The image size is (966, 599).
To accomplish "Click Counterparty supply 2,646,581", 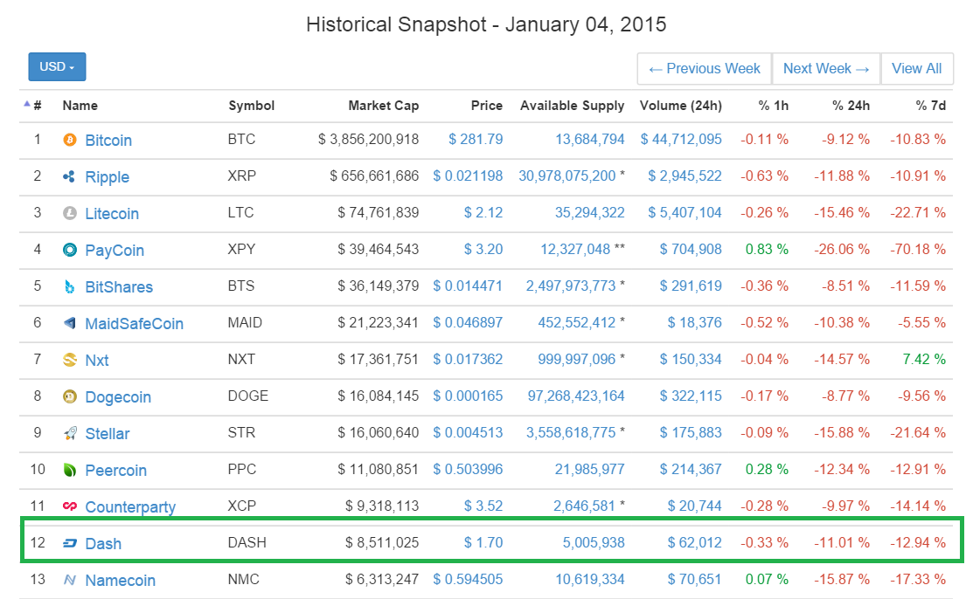I will point(584,506).
